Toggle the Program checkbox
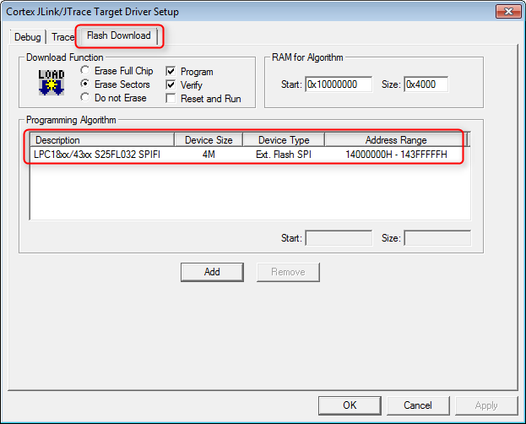The height and width of the screenshot is (424, 526). click(171, 72)
